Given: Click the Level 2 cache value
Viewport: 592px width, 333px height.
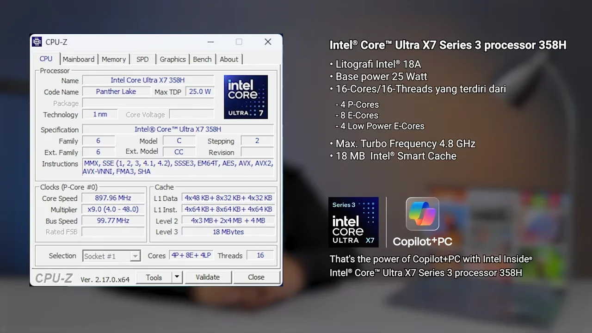Looking at the screenshot, I should (x=228, y=221).
